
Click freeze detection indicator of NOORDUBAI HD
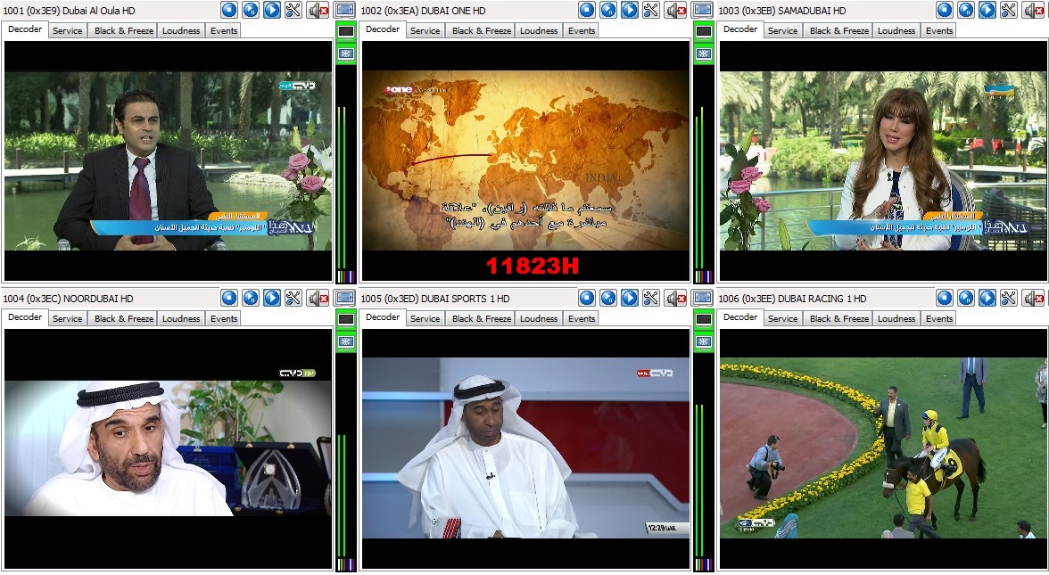346,341
